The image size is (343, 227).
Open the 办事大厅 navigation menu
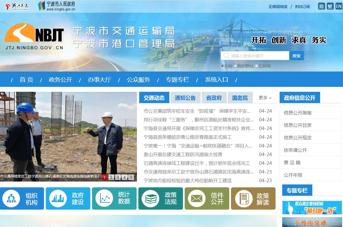point(99,80)
